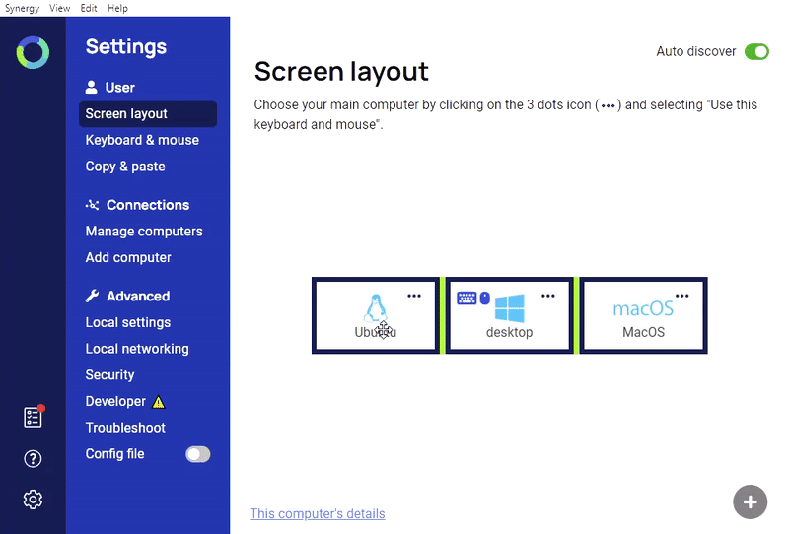Open the help question mark icon
The width and height of the screenshot is (789, 534).
[x=33, y=458]
